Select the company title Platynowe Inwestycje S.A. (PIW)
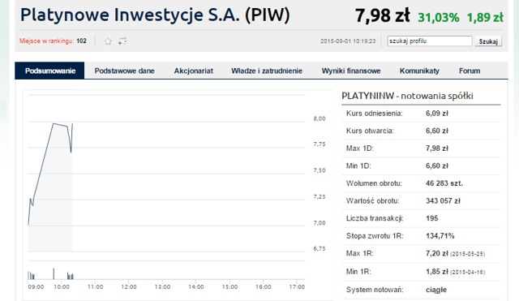 pyautogui.click(x=155, y=15)
